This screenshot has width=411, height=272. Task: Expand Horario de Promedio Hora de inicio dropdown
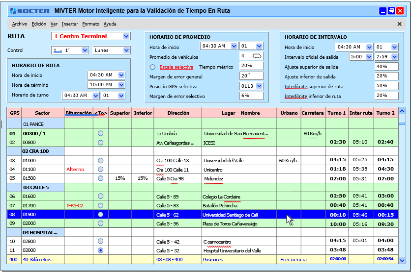click(x=234, y=46)
